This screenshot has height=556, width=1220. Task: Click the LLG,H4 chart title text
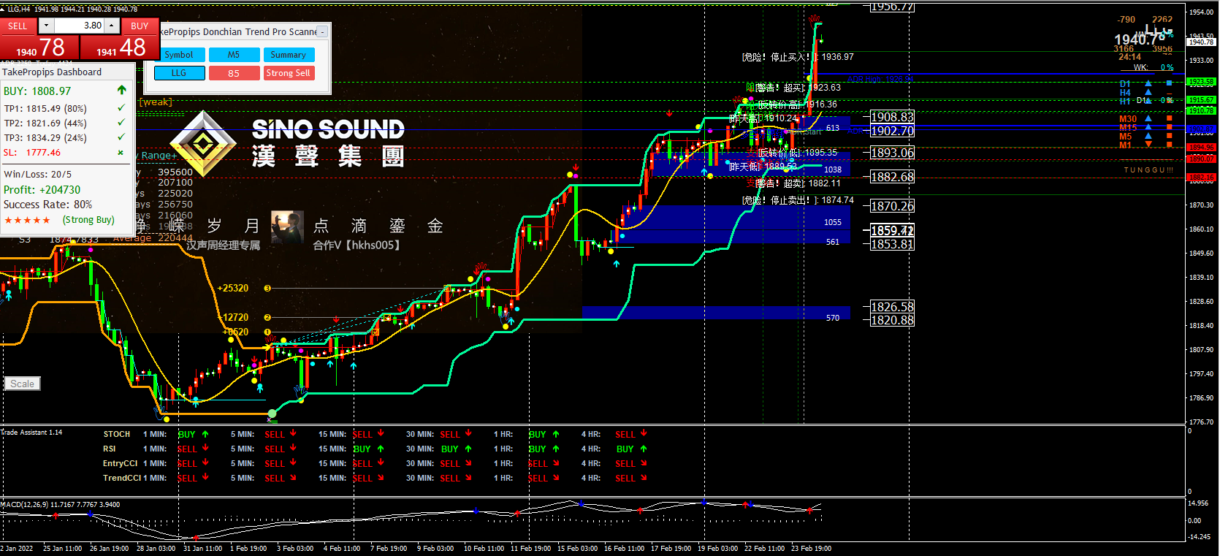point(19,9)
